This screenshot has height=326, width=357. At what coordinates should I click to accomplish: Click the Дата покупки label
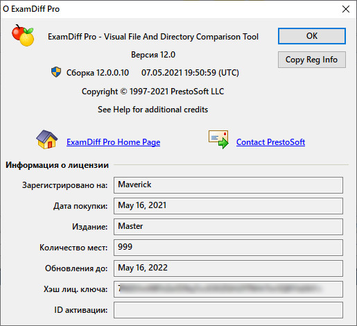point(80,206)
